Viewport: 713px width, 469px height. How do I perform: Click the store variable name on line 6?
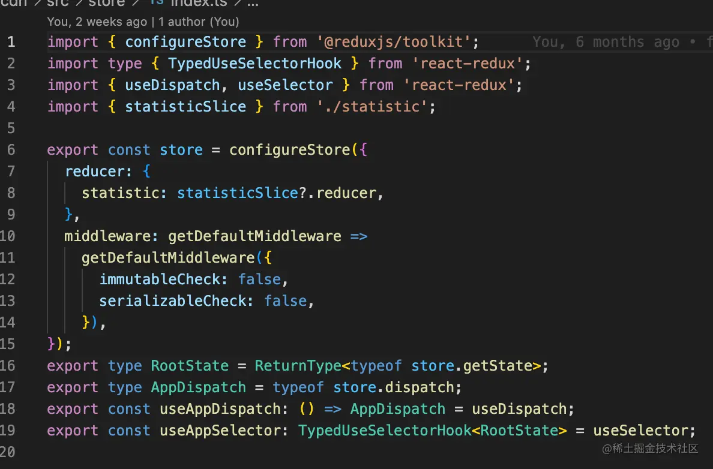pos(181,149)
